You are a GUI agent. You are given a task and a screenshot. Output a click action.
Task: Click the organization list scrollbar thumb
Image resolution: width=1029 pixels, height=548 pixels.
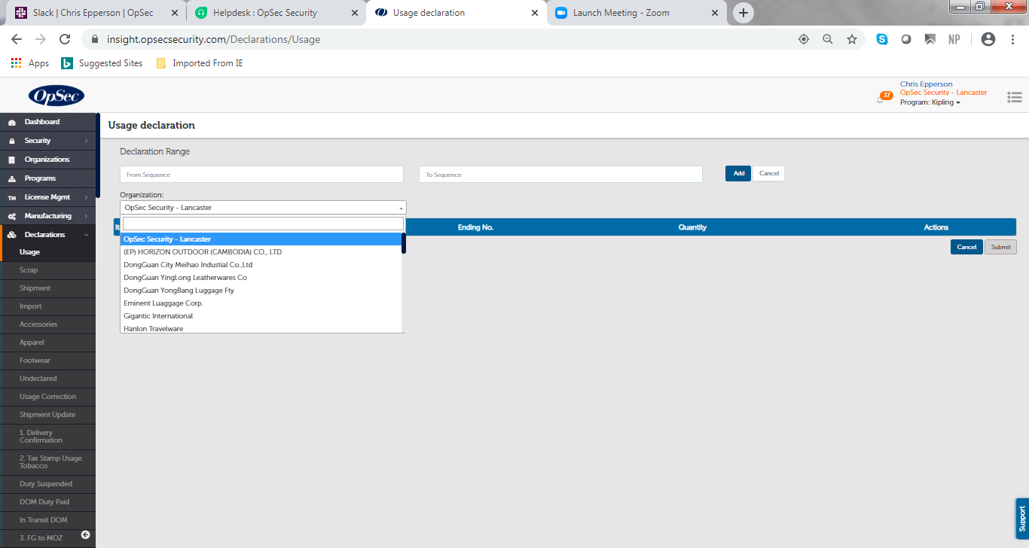pos(404,243)
